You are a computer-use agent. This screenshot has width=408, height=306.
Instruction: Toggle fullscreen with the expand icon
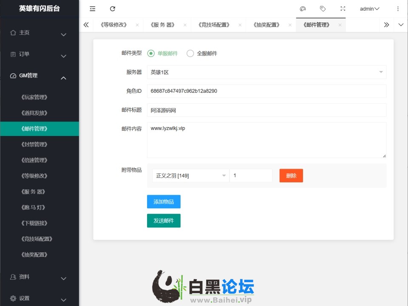pos(343,9)
